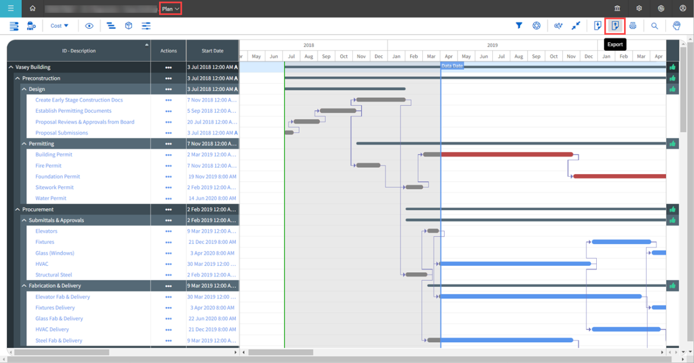Sort by ID - Description column header

pos(79,51)
